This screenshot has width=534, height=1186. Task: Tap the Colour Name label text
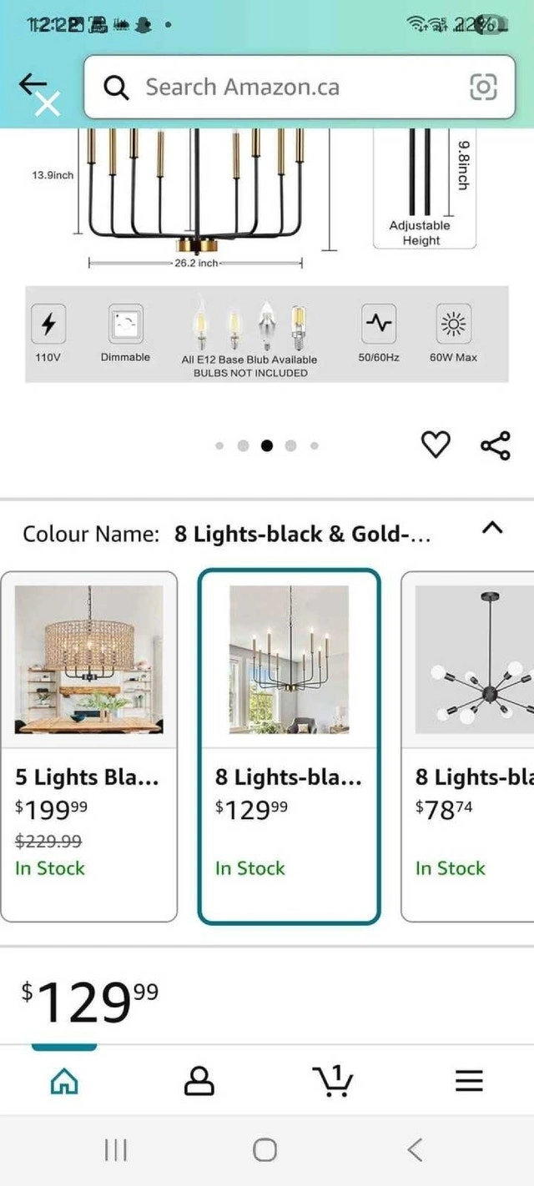(x=90, y=534)
